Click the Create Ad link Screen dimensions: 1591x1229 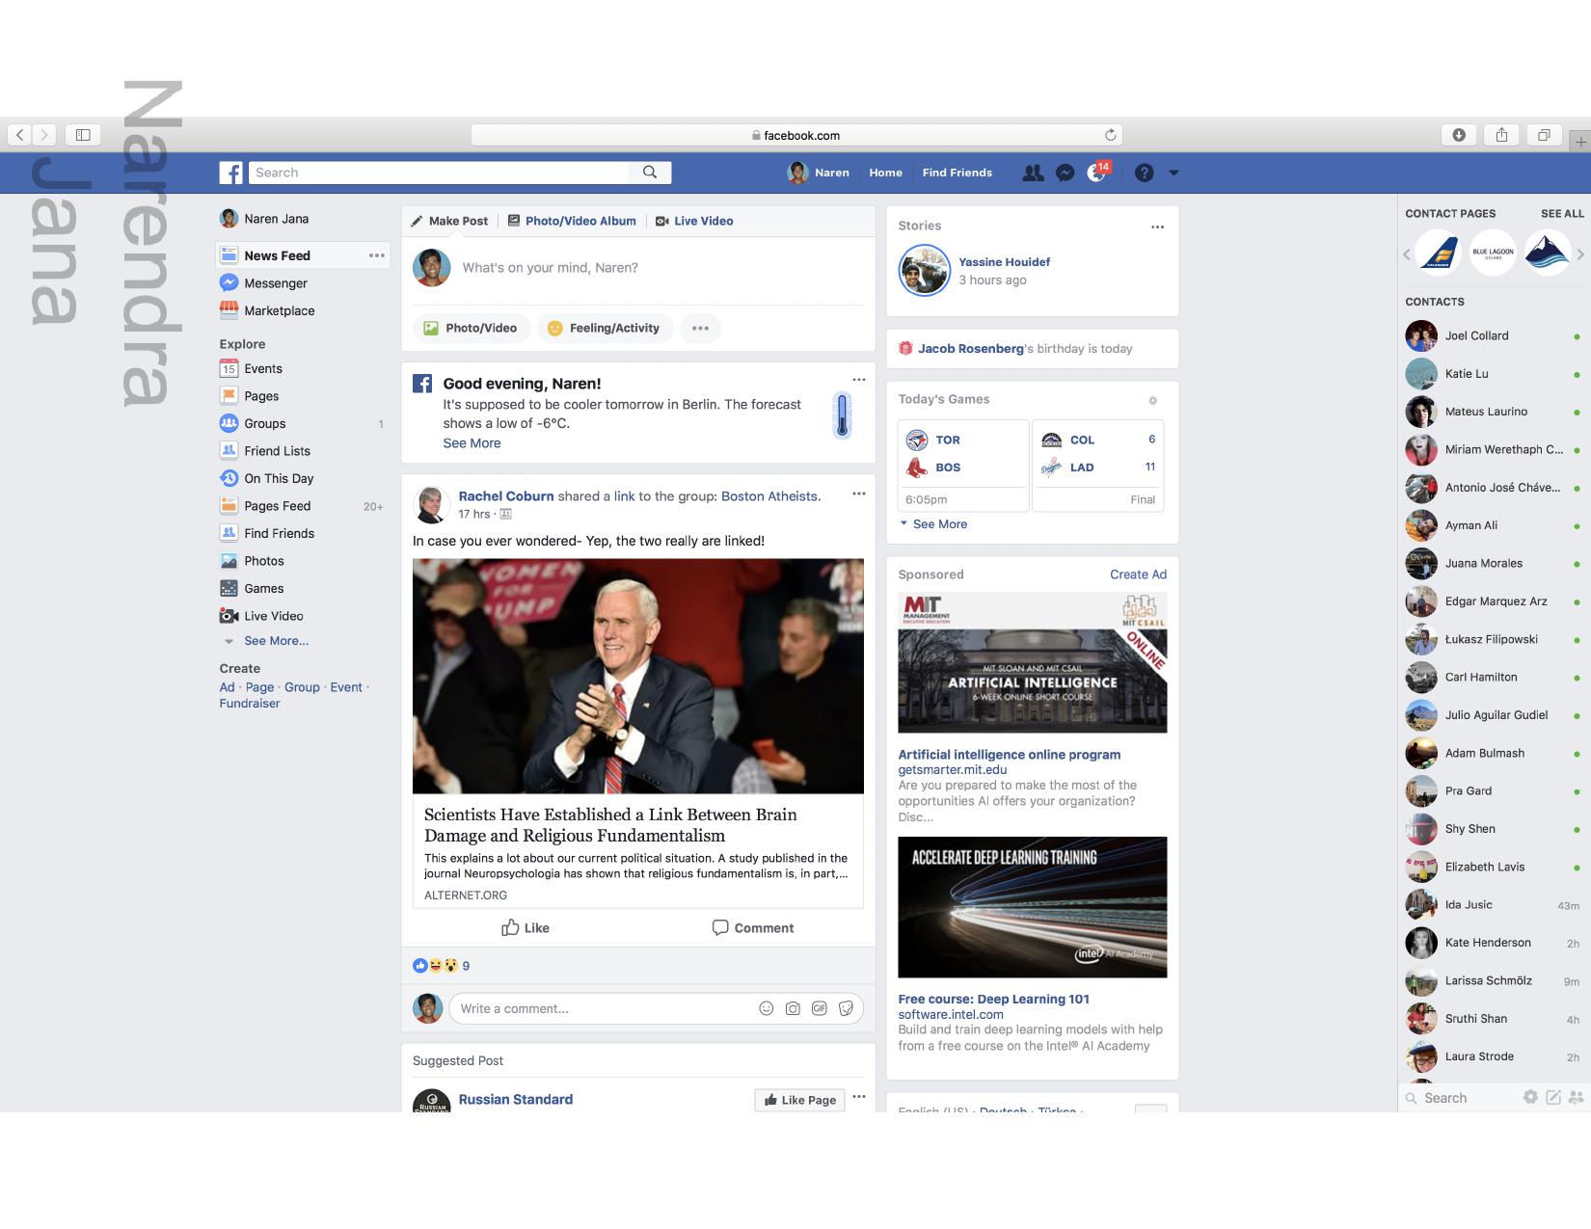point(1138,574)
